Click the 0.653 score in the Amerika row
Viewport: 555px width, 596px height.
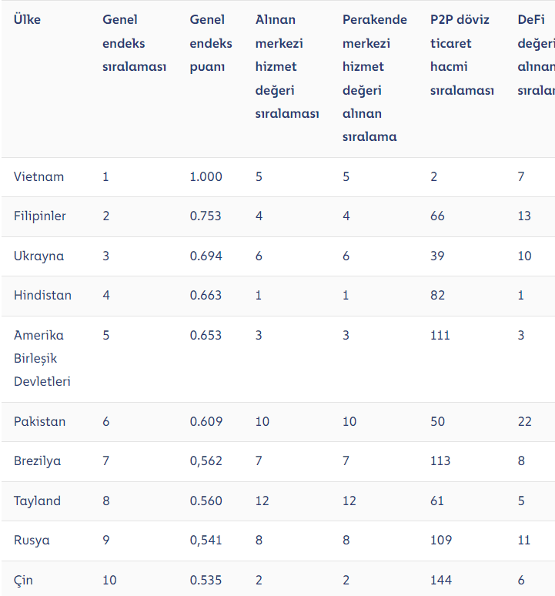point(206,336)
